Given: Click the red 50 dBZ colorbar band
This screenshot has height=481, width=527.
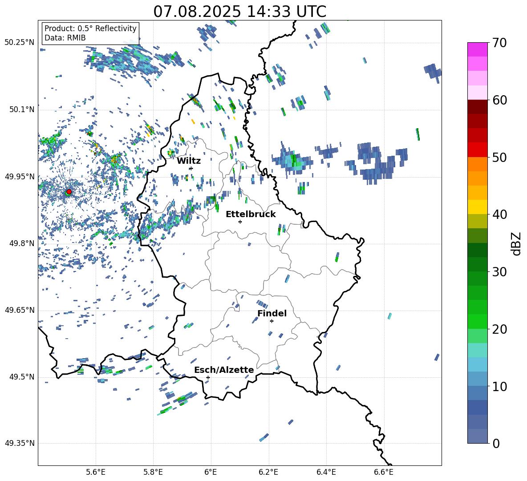Looking at the screenshot, I should (477, 150).
